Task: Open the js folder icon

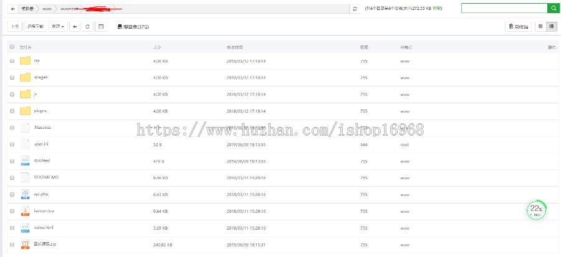Action: tap(25, 94)
